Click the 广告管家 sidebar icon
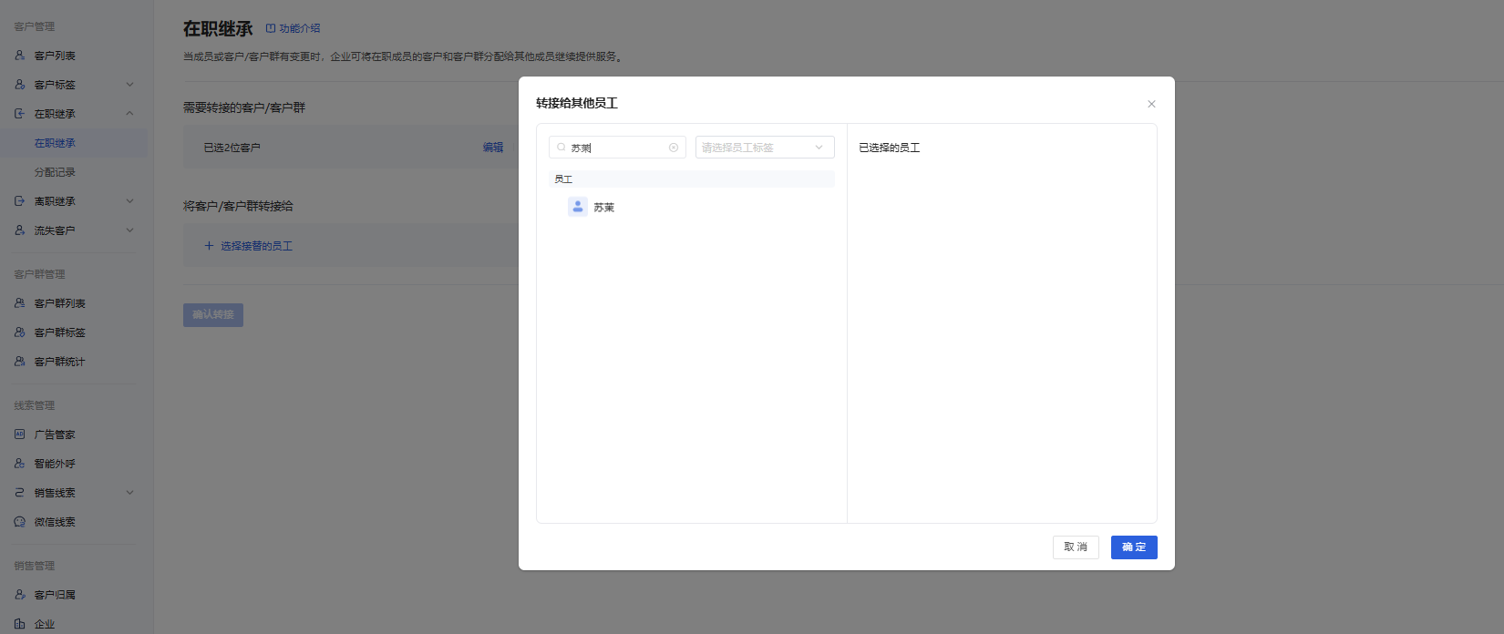Image resolution: width=1504 pixels, height=634 pixels. tap(20, 435)
